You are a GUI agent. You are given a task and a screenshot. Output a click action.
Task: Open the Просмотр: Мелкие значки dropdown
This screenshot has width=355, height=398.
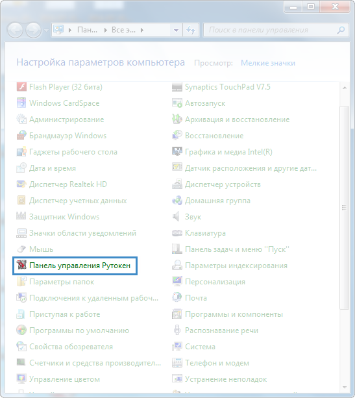click(268, 63)
